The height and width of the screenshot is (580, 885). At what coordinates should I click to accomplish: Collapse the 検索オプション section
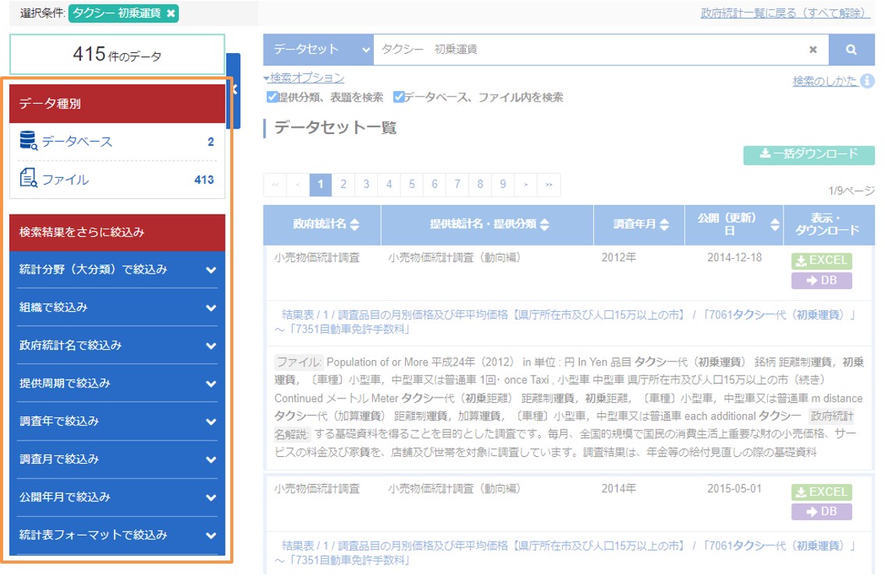click(x=304, y=78)
